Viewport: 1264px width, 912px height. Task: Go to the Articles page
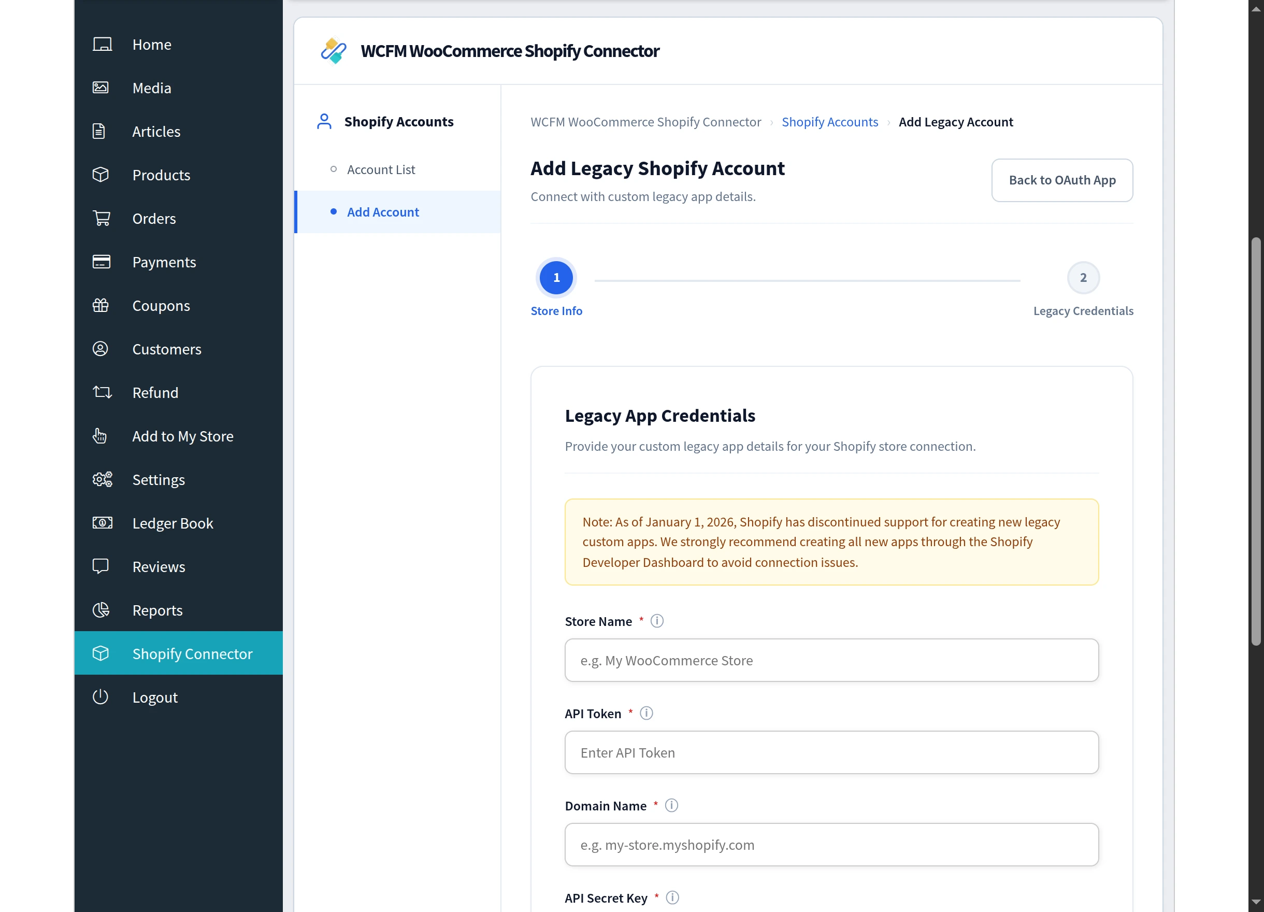point(178,132)
